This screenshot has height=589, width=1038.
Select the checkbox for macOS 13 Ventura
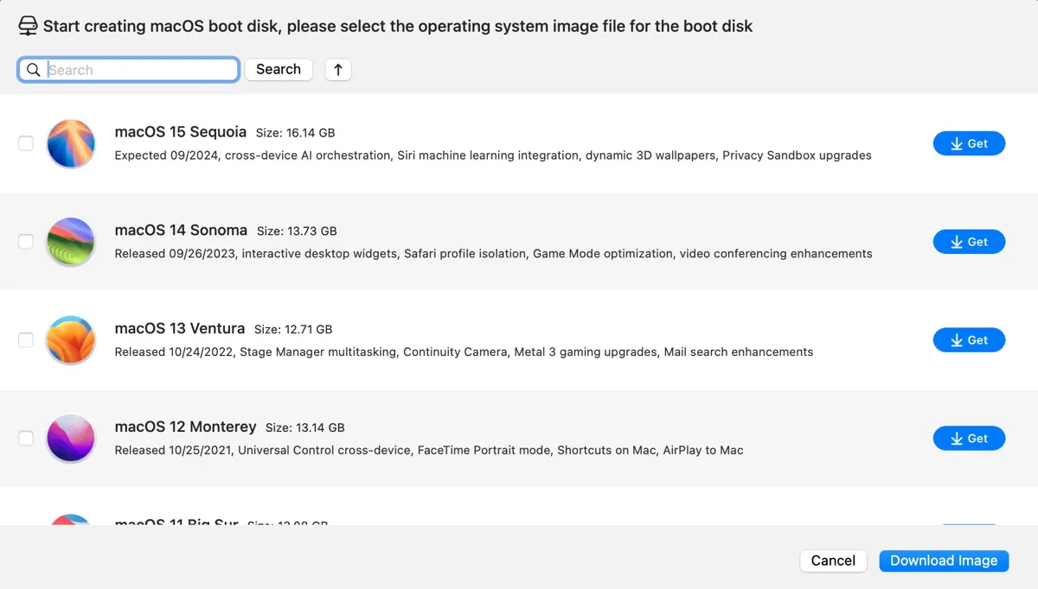[x=26, y=340]
